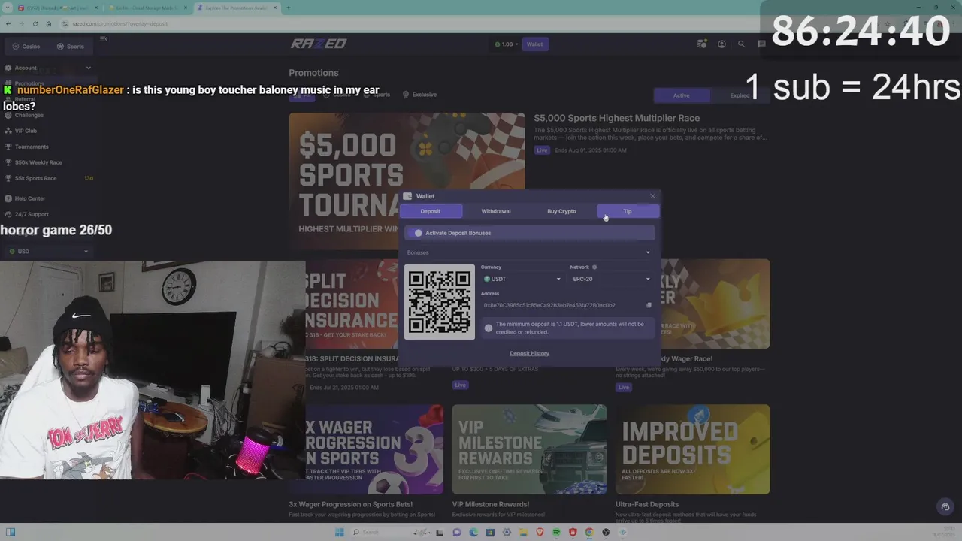Open the Buy Crypto tab
This screenshot has height=541, width=962.
[561, 211]
